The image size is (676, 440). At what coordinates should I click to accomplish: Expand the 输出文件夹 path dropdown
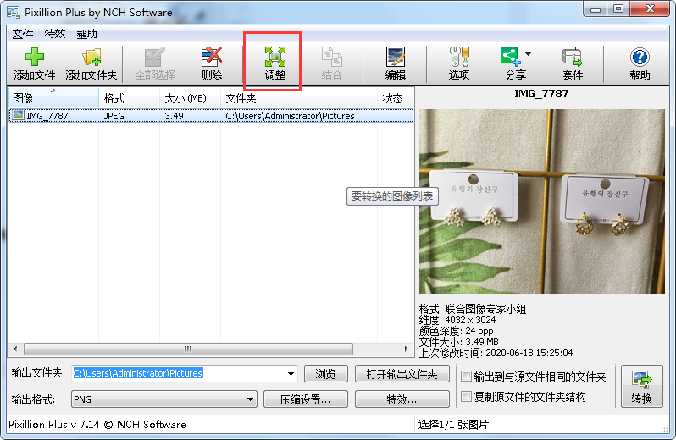tap(291, 374)
